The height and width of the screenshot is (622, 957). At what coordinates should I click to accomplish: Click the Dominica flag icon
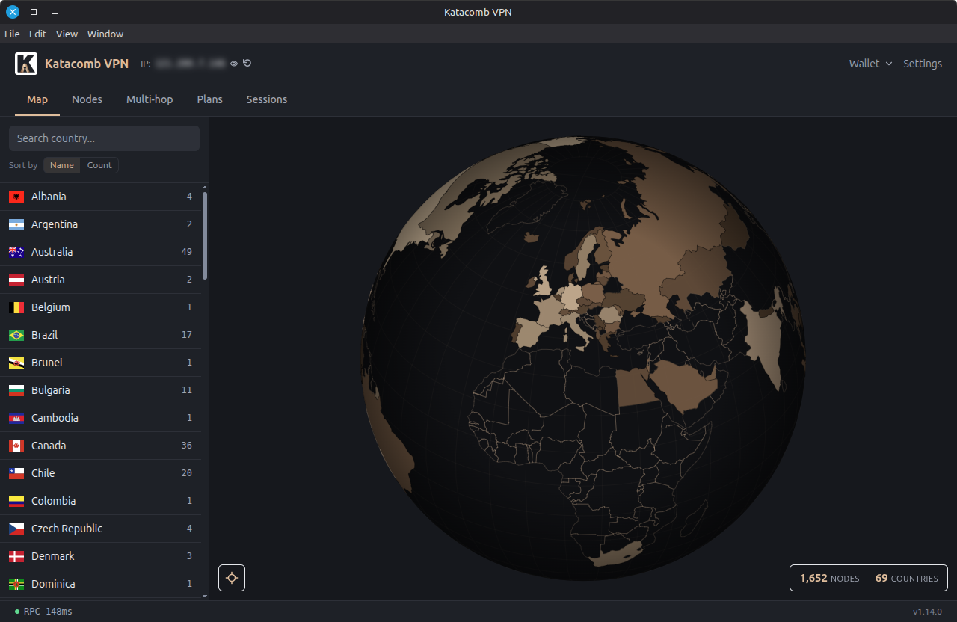pos(16,584)
